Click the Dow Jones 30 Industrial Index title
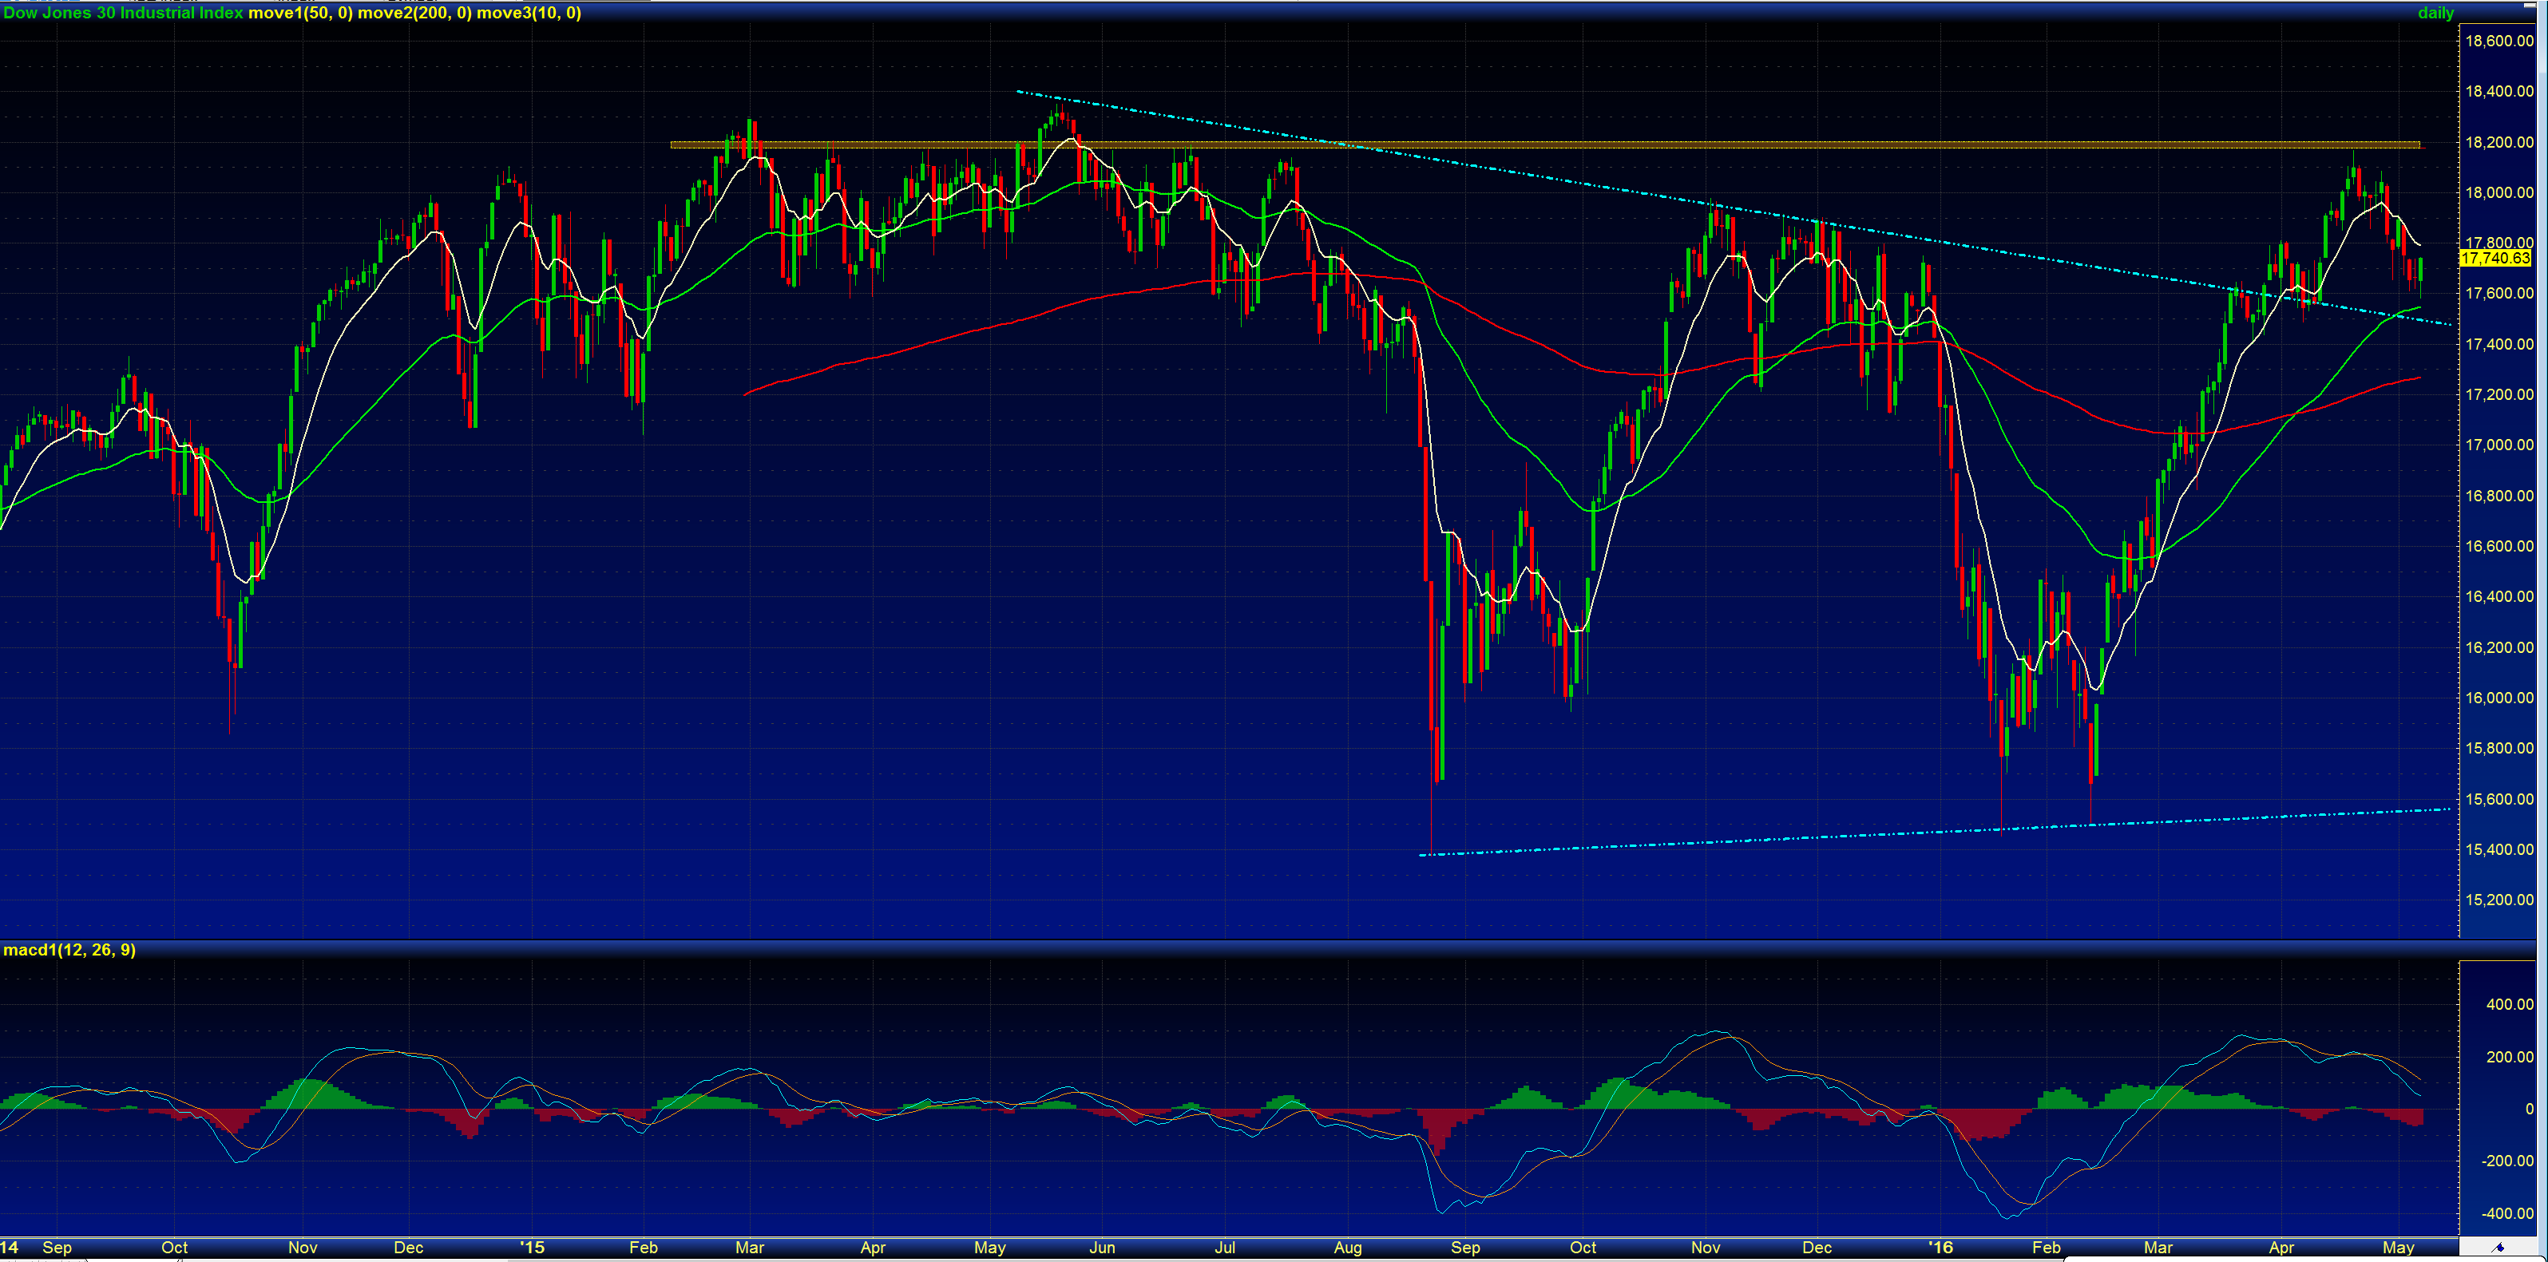The height and width of the screenshot is (1262, 2548). pos(123,13)
